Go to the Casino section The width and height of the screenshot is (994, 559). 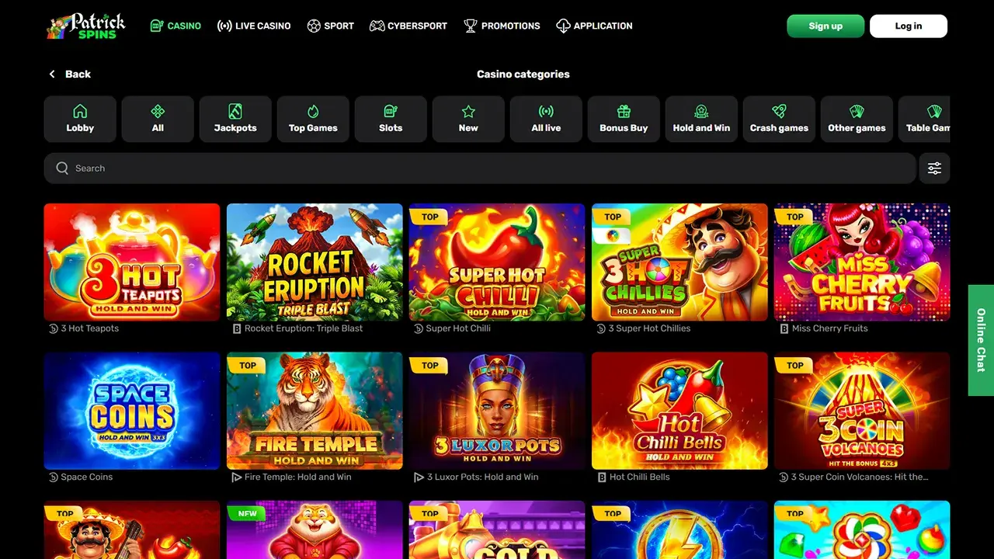(176, 26)
